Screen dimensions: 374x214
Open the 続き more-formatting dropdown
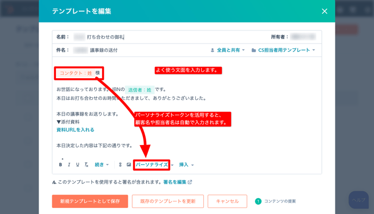tap(102, 165)
